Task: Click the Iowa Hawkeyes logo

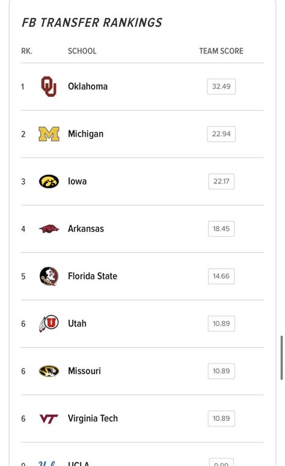Action: [x=49, y=181]
